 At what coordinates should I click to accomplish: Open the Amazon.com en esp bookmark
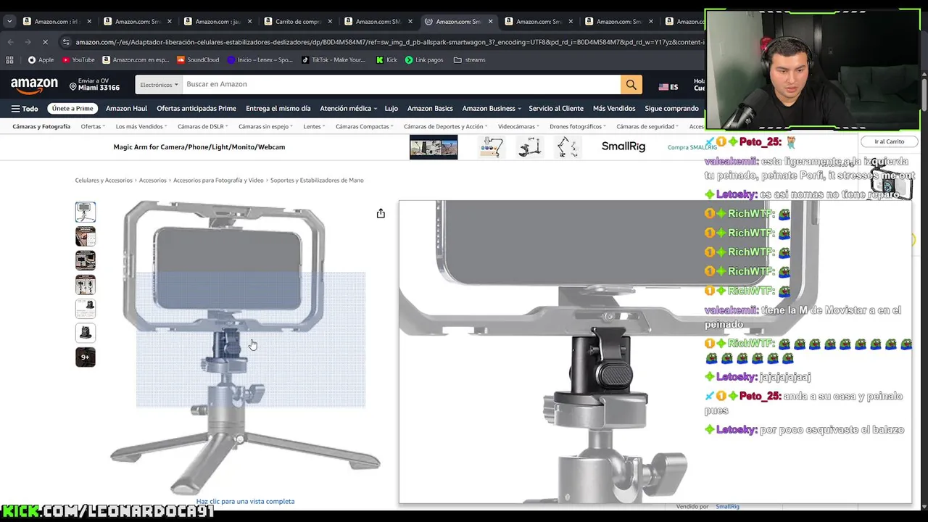(135, 60)
